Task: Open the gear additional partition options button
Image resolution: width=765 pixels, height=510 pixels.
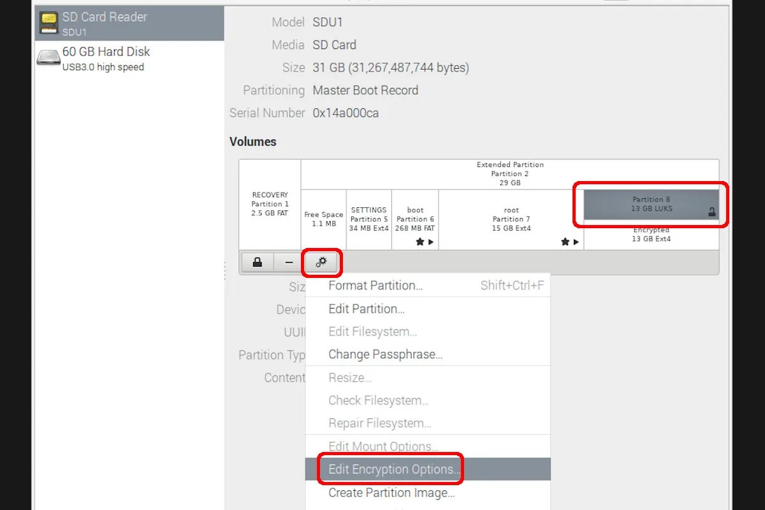Action: pos(321,262)
